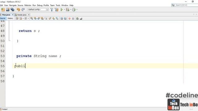Jump to Previous Bookmark
Image resolution: width=198 pixels, height=111 pixels.
(50, 18)
